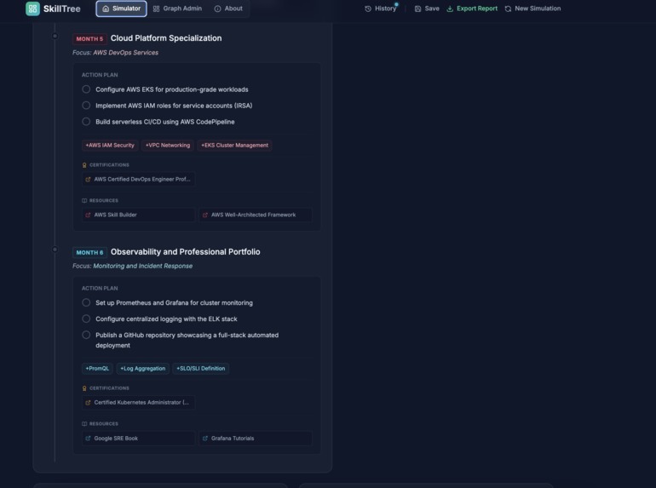Click the Save disk icon
The image size is (656, 488).
point(417,9)
